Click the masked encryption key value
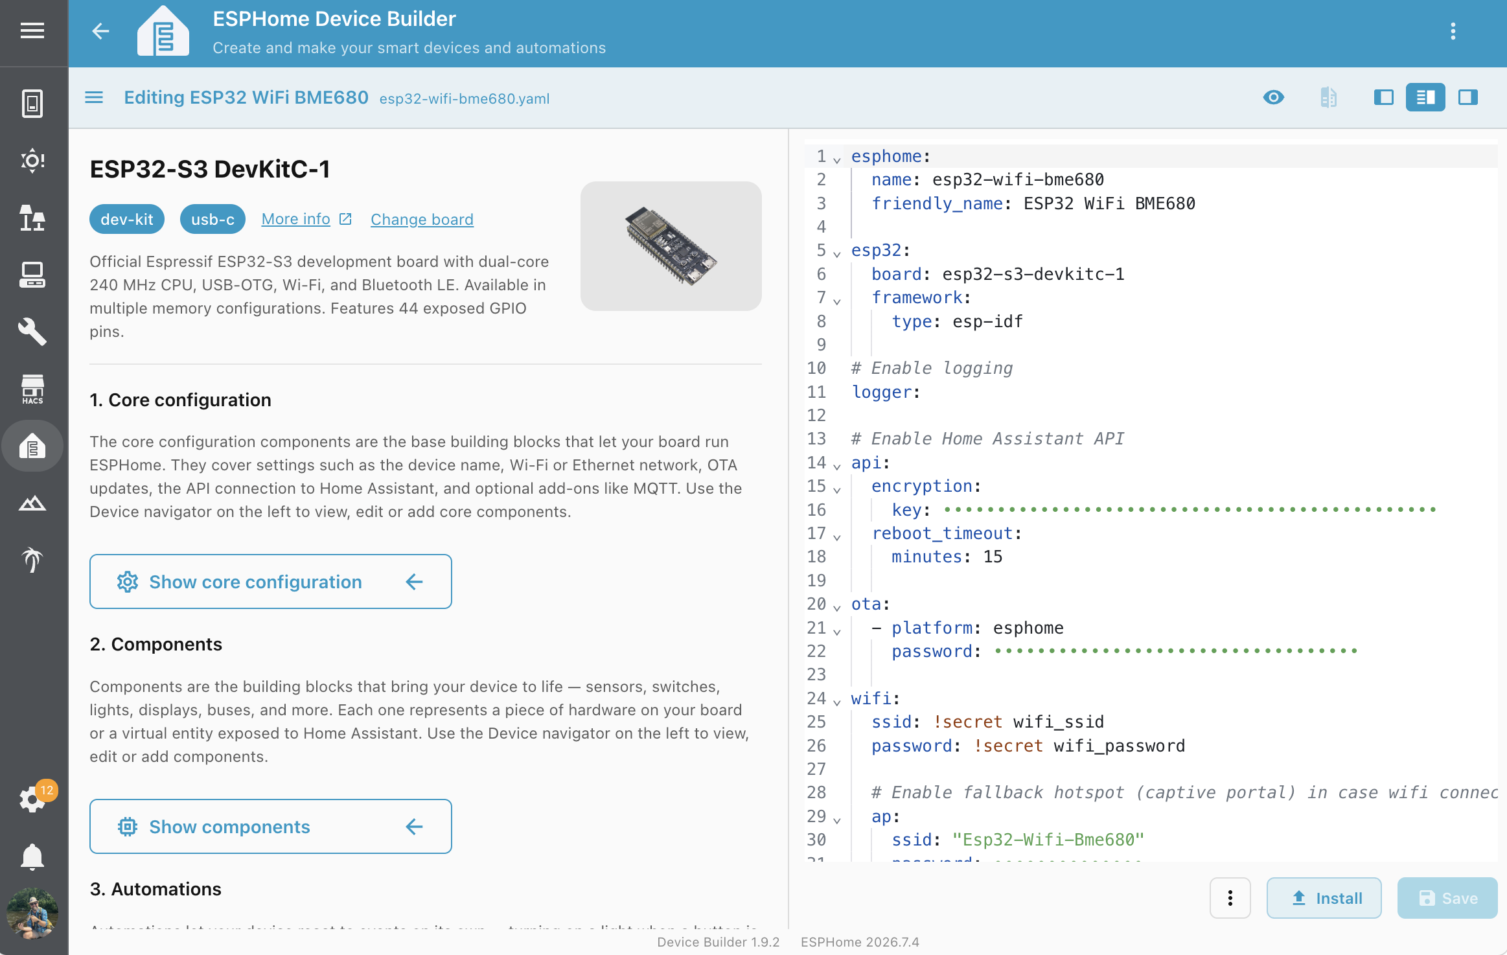This screenshot has height=955, width=1507. click(x=1190, y=510)
